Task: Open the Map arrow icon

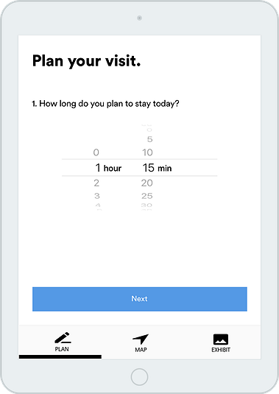Action: click(x=141, y=339)
